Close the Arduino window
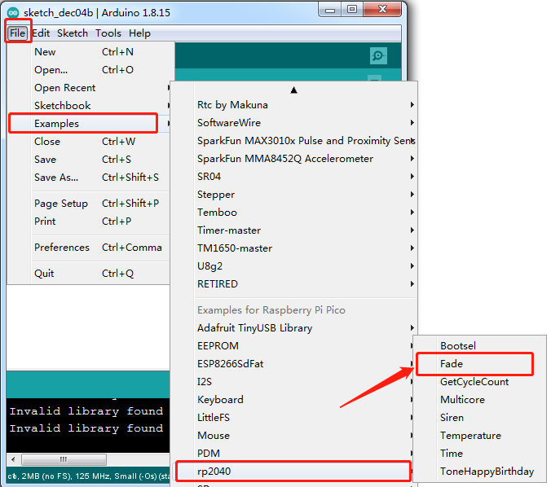The image size is (551, 487). [382, 10]
